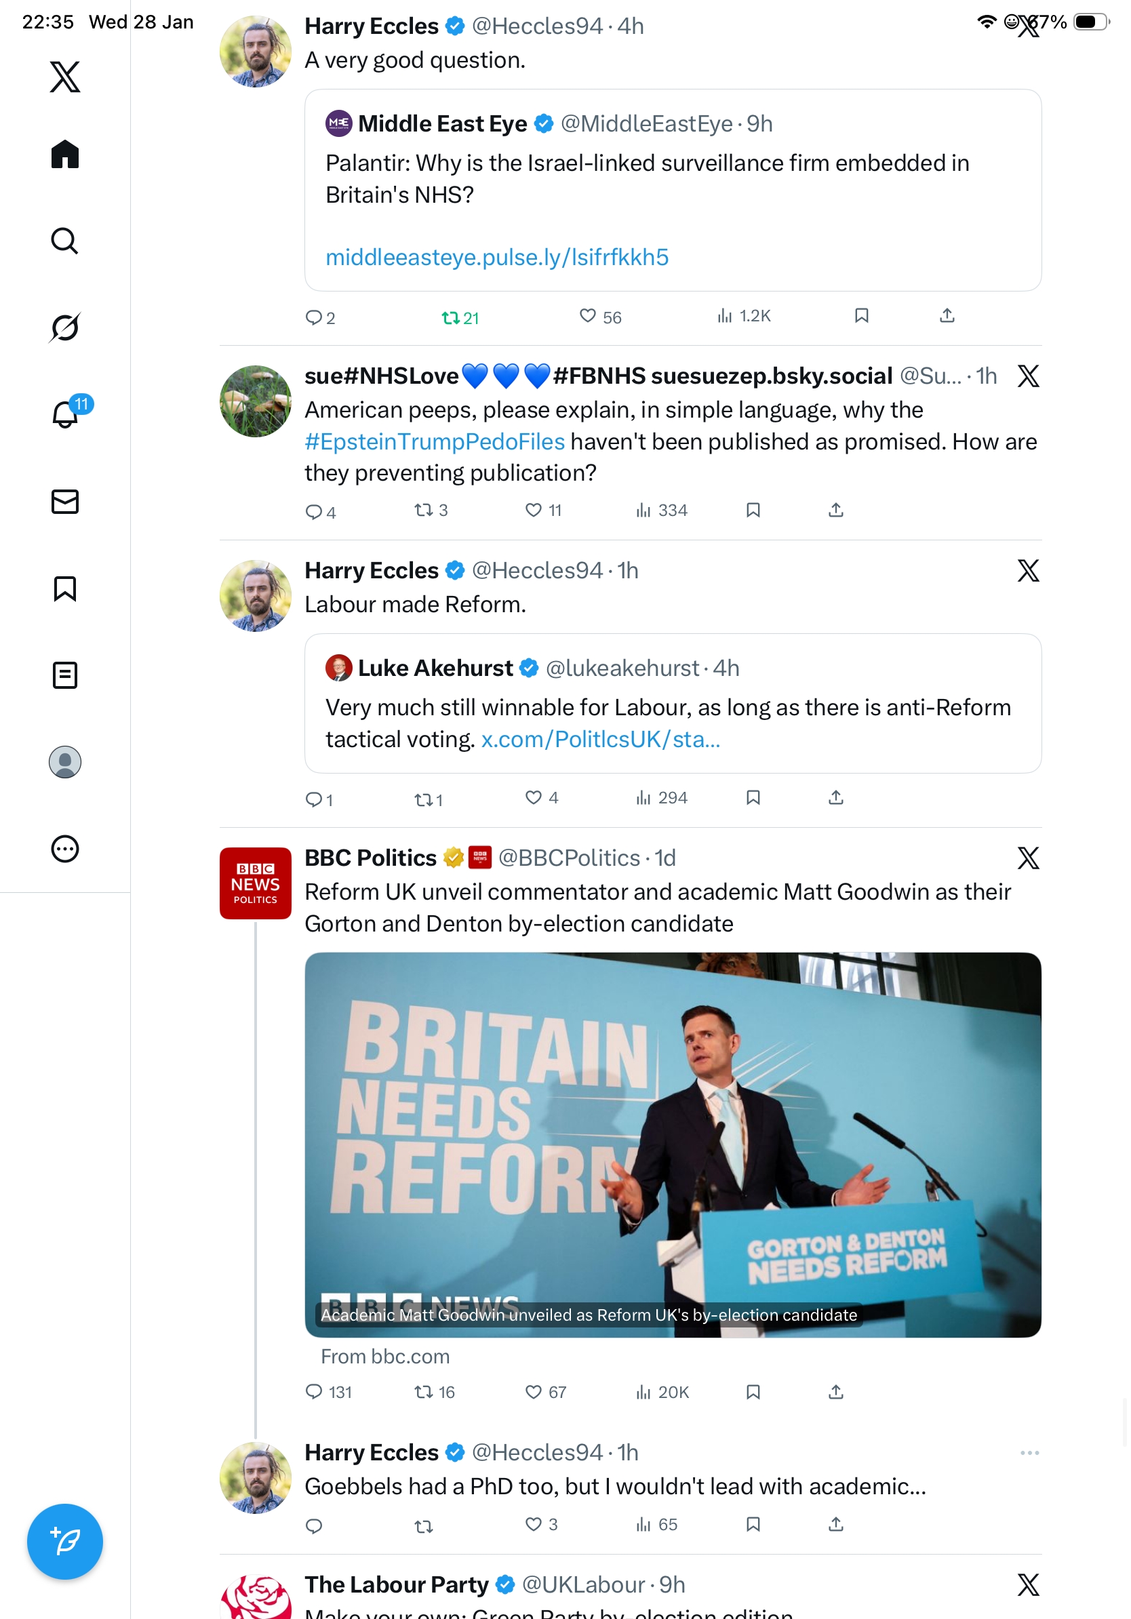This screenshot has width=1131, height=1619.
Task: Open the Search magnifier in sidebar
Action: click(65, 241)
